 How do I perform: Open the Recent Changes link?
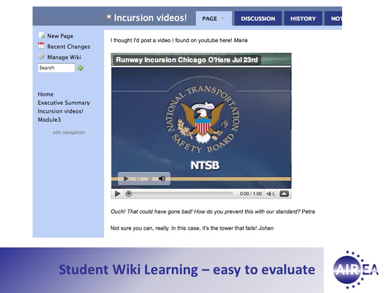[68, 46]
